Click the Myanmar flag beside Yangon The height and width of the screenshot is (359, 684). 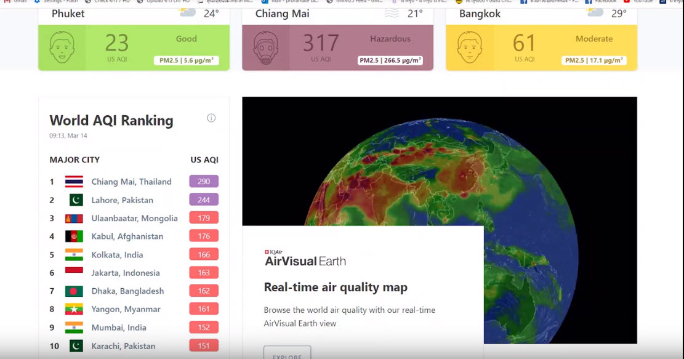tap(74, 309)
